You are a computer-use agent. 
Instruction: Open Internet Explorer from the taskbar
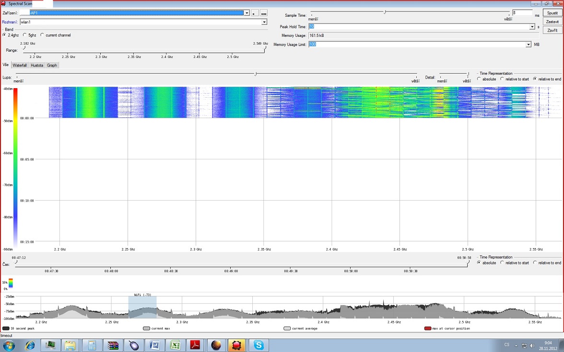30,346
